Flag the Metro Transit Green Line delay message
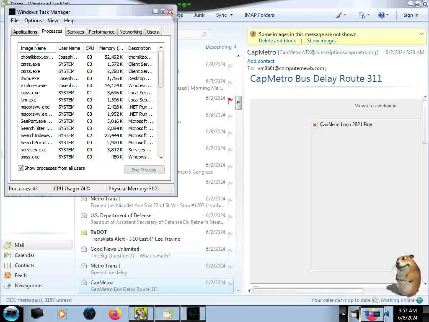This screenshot has width=429, height=322. point(230,267)
